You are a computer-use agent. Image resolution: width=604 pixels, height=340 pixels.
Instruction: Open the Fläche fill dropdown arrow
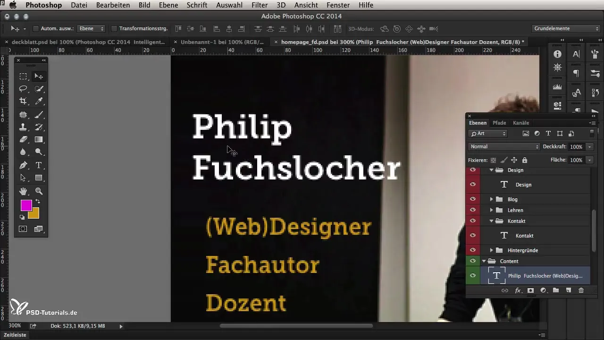590,160
